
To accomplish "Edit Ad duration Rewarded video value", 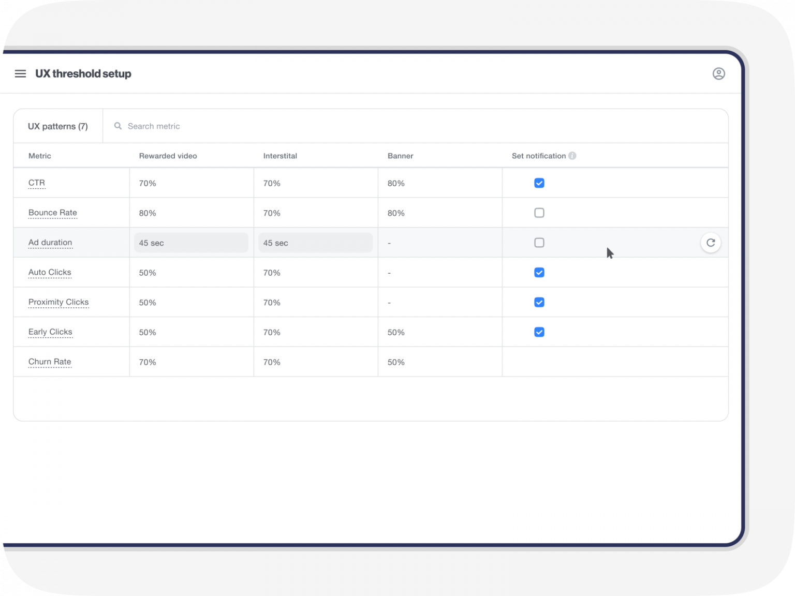I will [x=191, y=243].
